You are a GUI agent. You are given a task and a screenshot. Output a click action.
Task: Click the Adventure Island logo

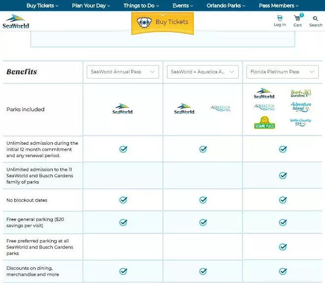point(301,107)
